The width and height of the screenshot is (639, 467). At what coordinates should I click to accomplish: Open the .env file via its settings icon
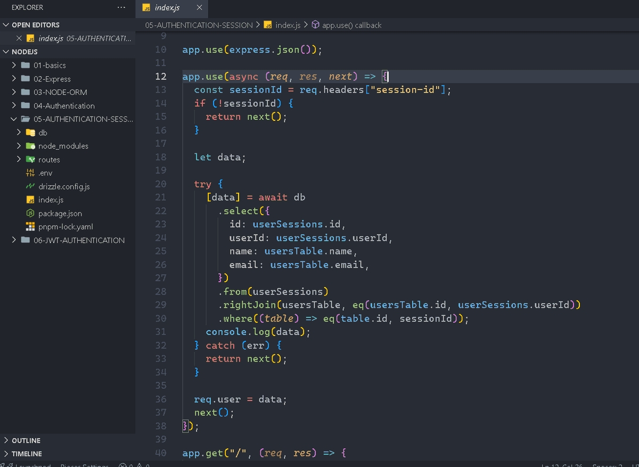30,173
